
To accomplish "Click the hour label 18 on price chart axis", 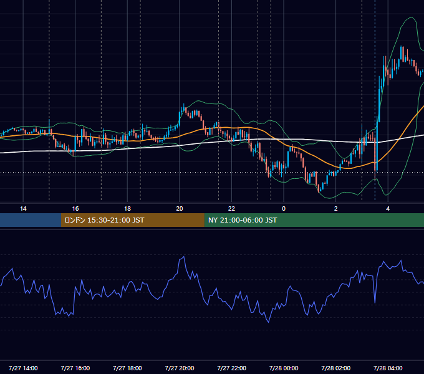I will (x=127, y=209).
